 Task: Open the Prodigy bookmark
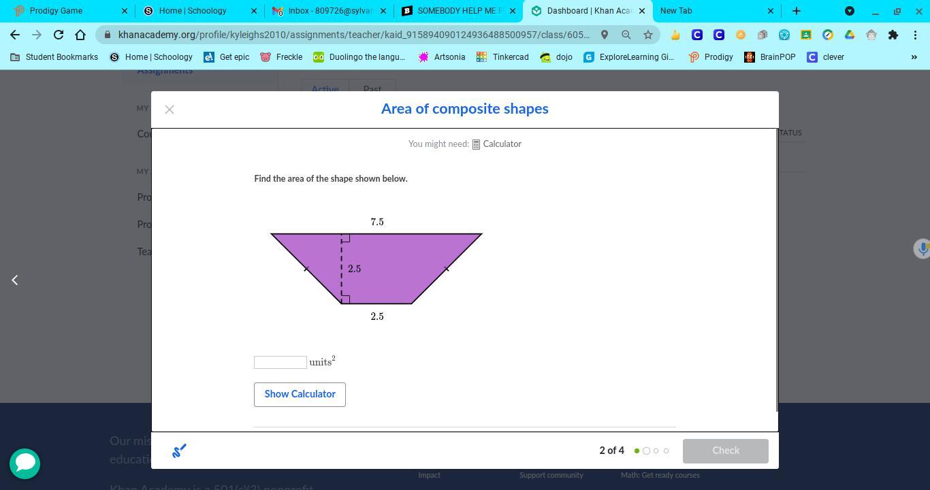point(711,57)
